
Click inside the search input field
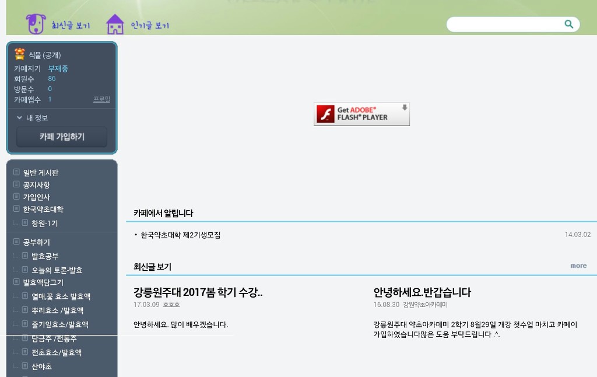click(x=504, y=25)
